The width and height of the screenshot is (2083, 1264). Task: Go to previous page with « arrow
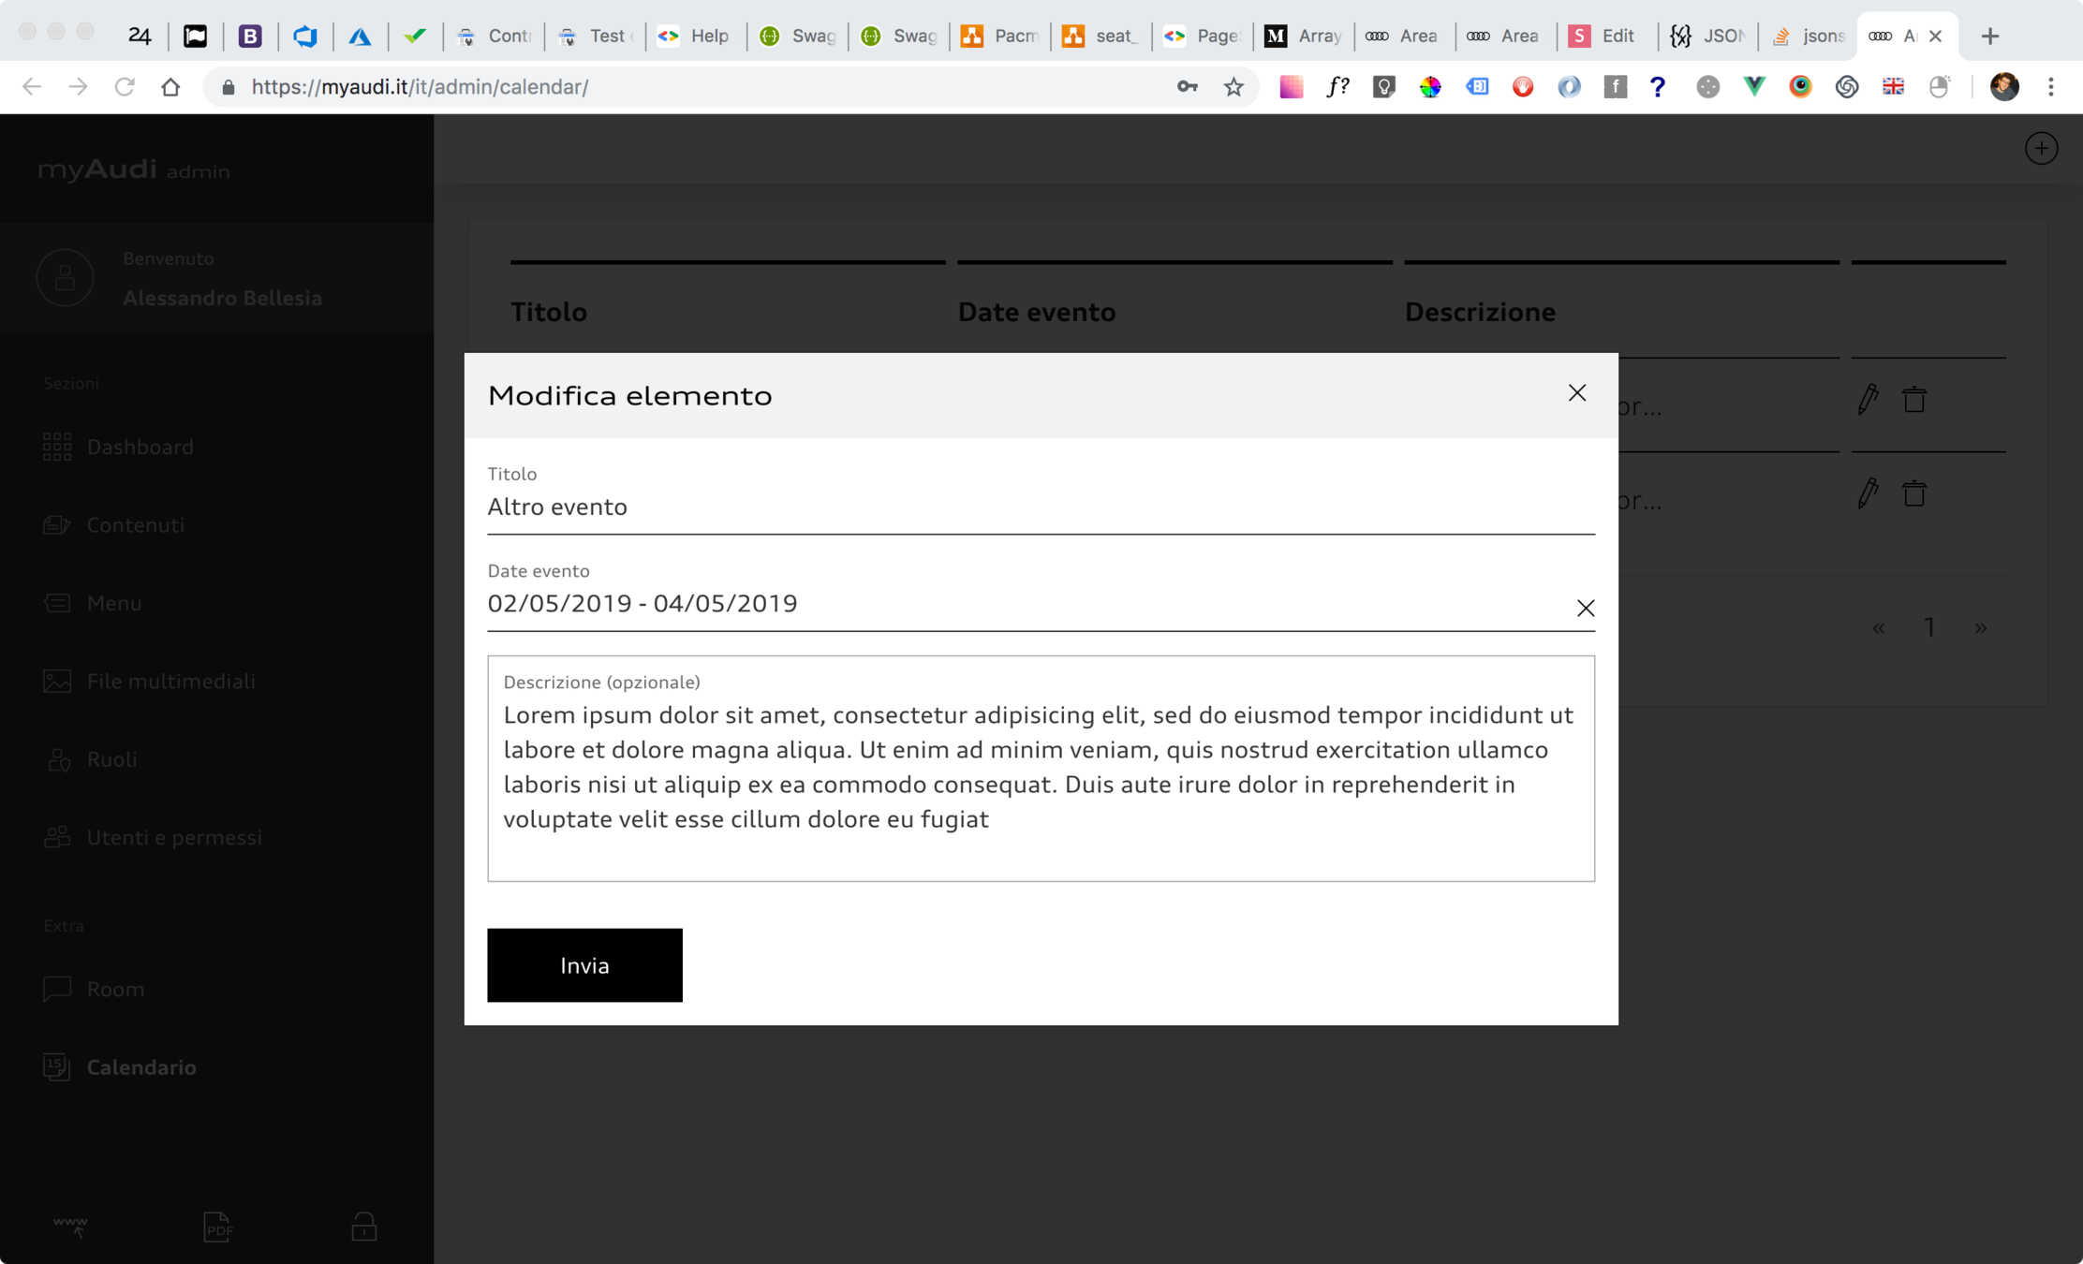tap(1878, 628)
